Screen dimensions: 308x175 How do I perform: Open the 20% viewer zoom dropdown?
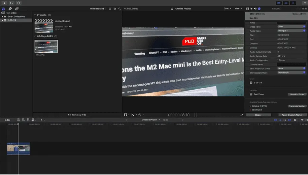(x=228, y=8)
